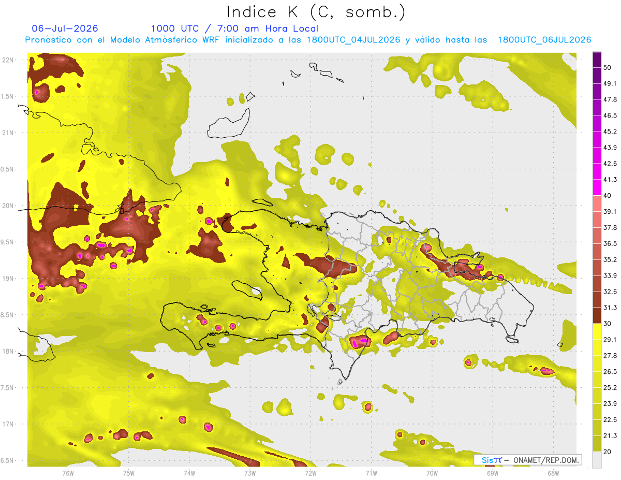
Task: Click the colorbar value 46.5
Action: pyautogui.click(x=610, y=115)
